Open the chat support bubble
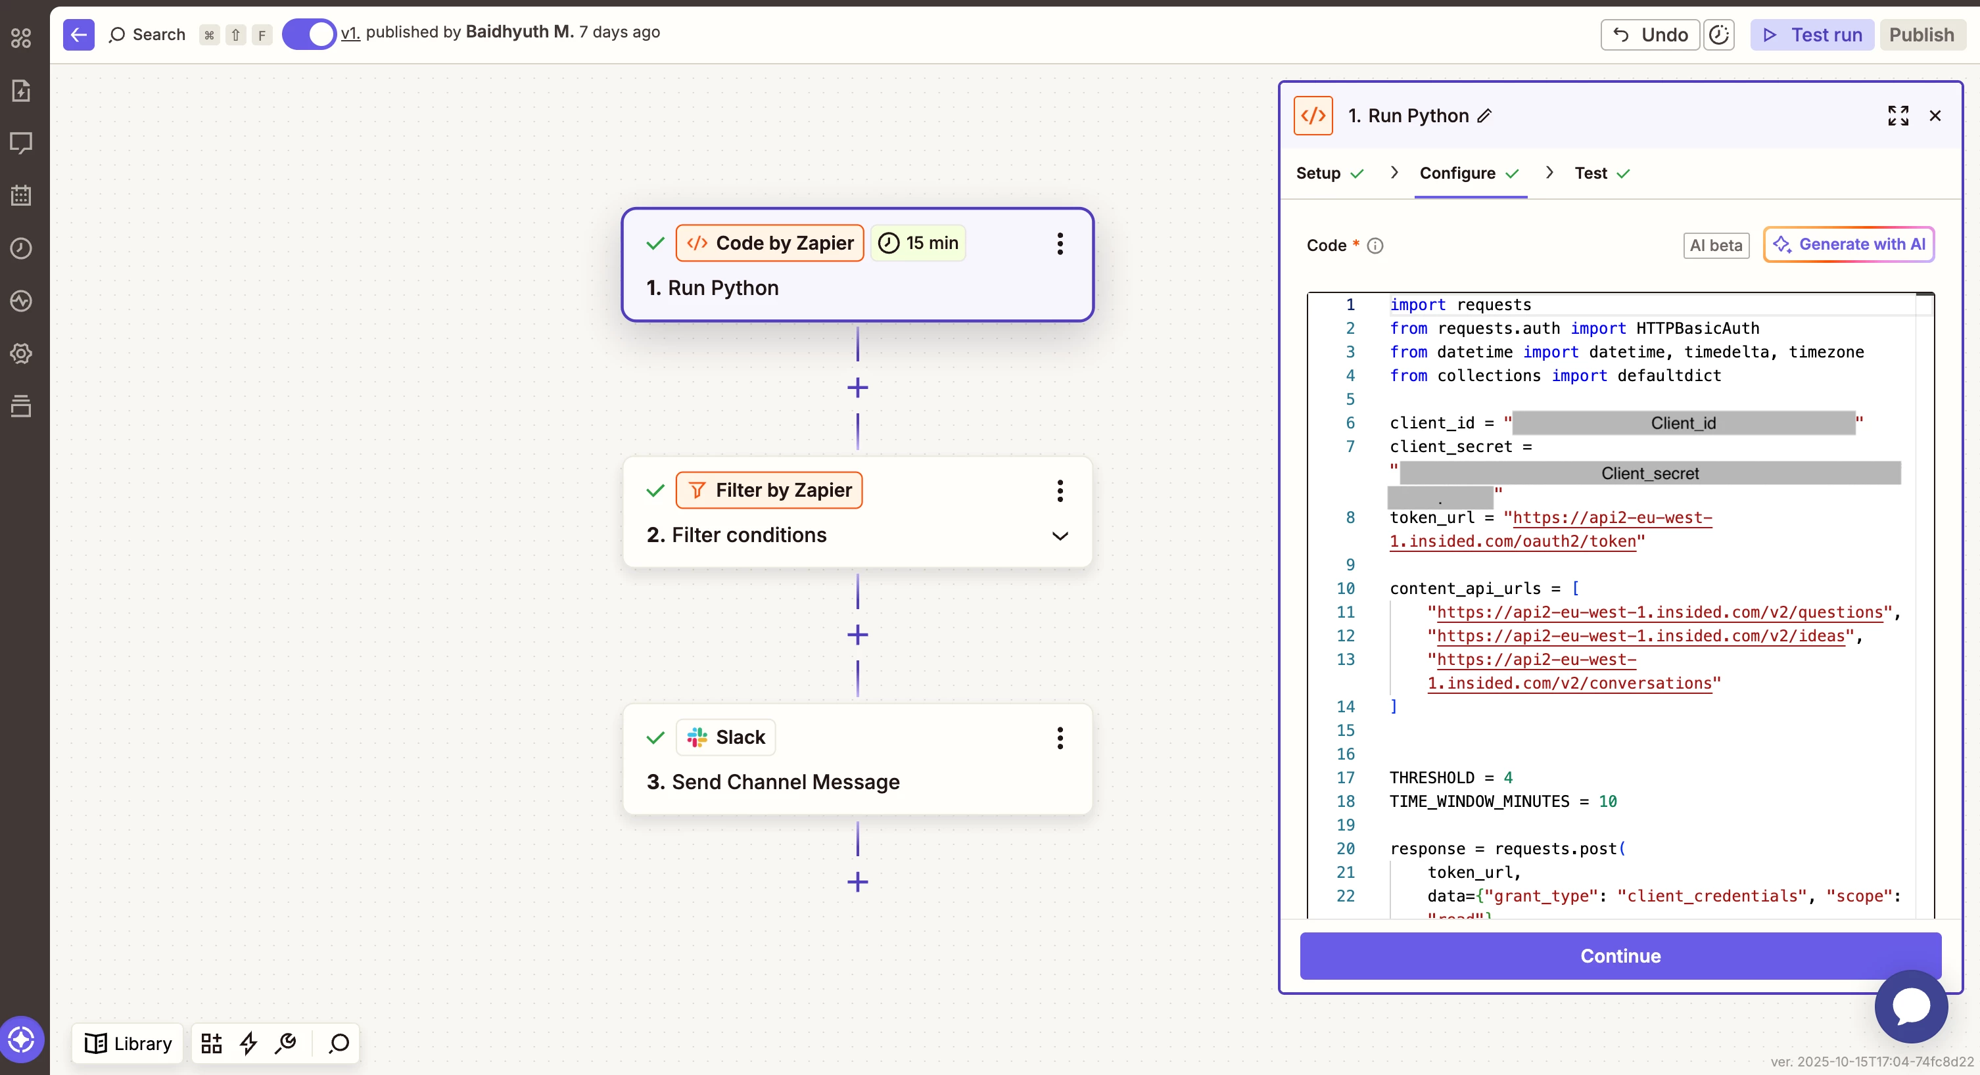1980x1075 pixels. point(1910,1006)
